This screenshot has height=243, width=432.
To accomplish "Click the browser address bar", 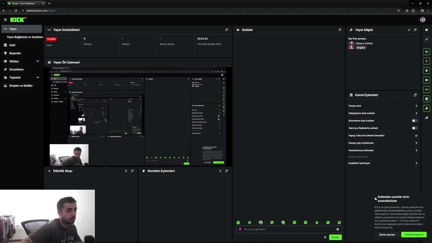I will click(x=208, y=10).
